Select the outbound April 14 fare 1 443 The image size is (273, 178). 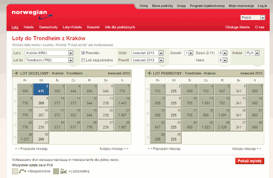[x=122, y=101]
